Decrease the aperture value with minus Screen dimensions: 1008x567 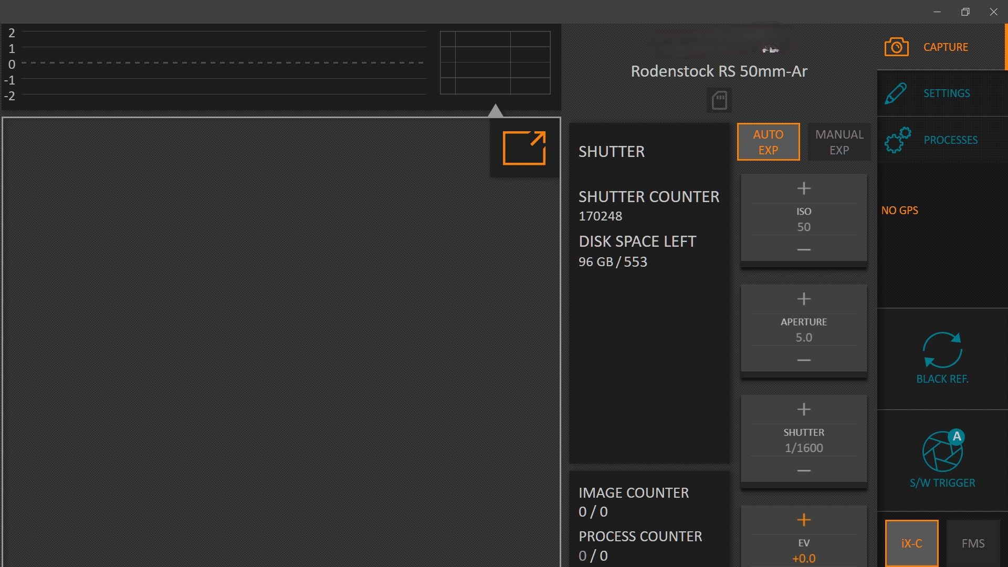(x=804, y=360)
